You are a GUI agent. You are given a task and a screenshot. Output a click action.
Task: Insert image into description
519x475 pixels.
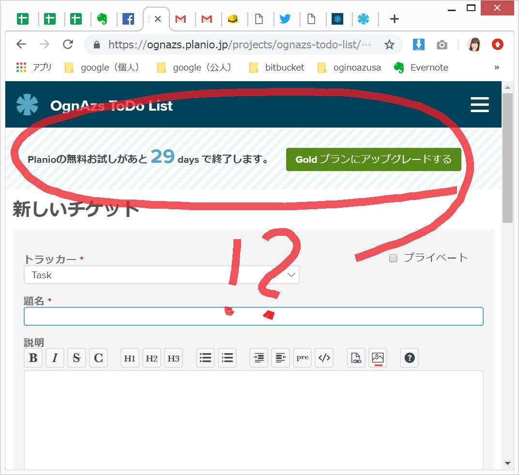click(378, 358)
